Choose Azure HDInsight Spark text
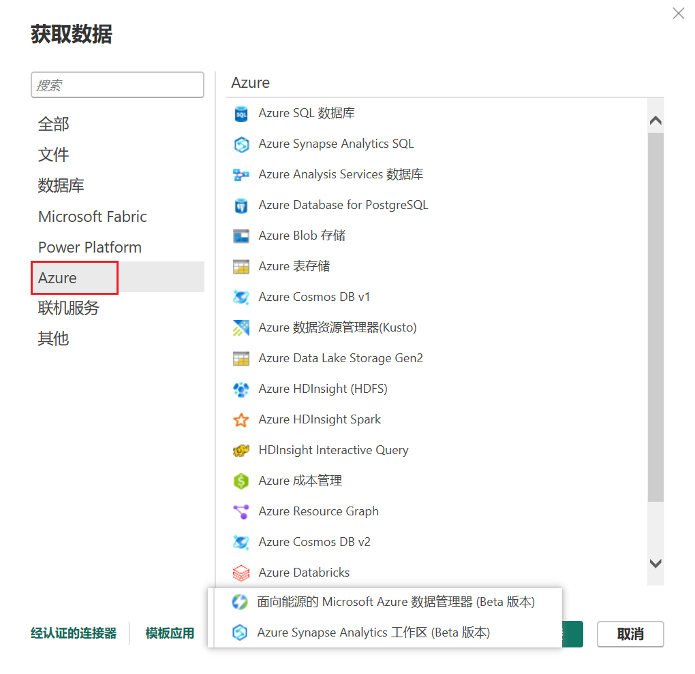This screenshot has height=674, width=695. [320, 419]
